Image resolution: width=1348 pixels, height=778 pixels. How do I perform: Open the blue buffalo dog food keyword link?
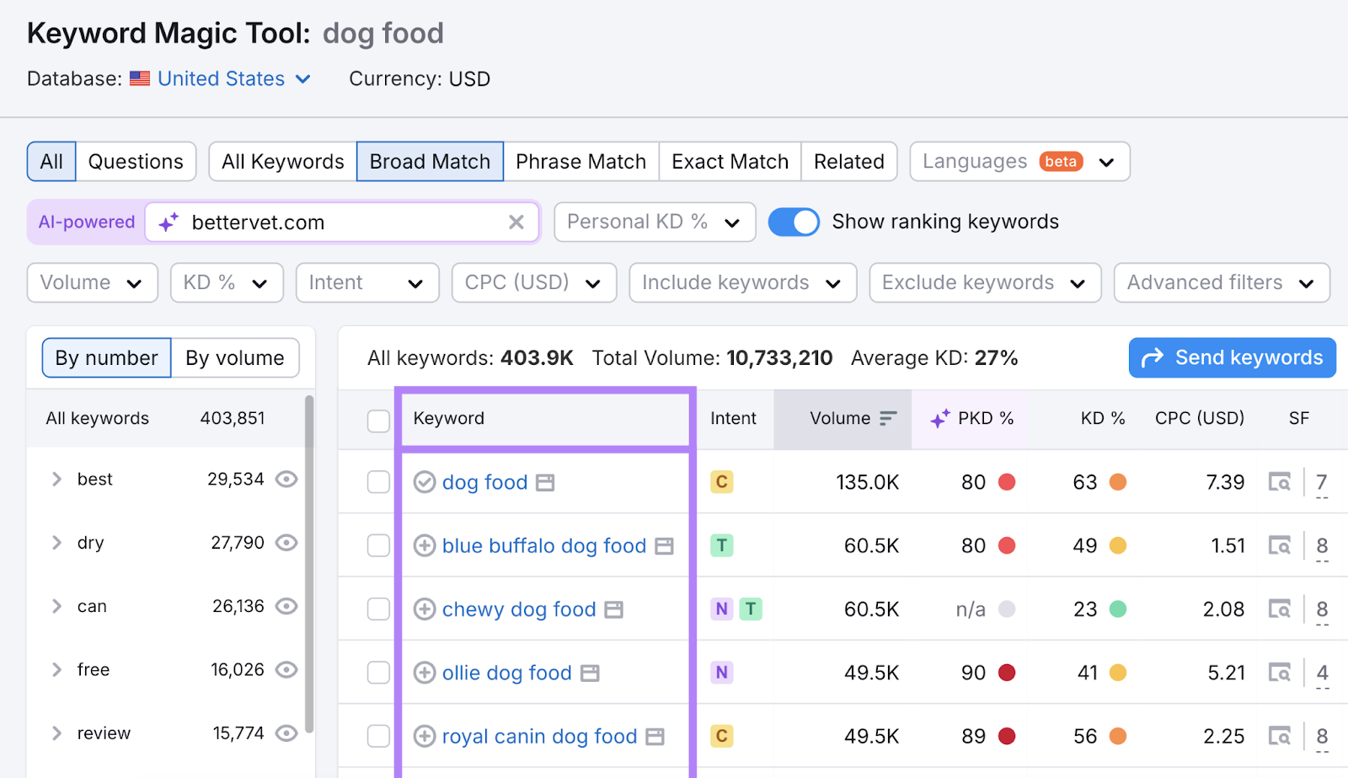point(544,545)
